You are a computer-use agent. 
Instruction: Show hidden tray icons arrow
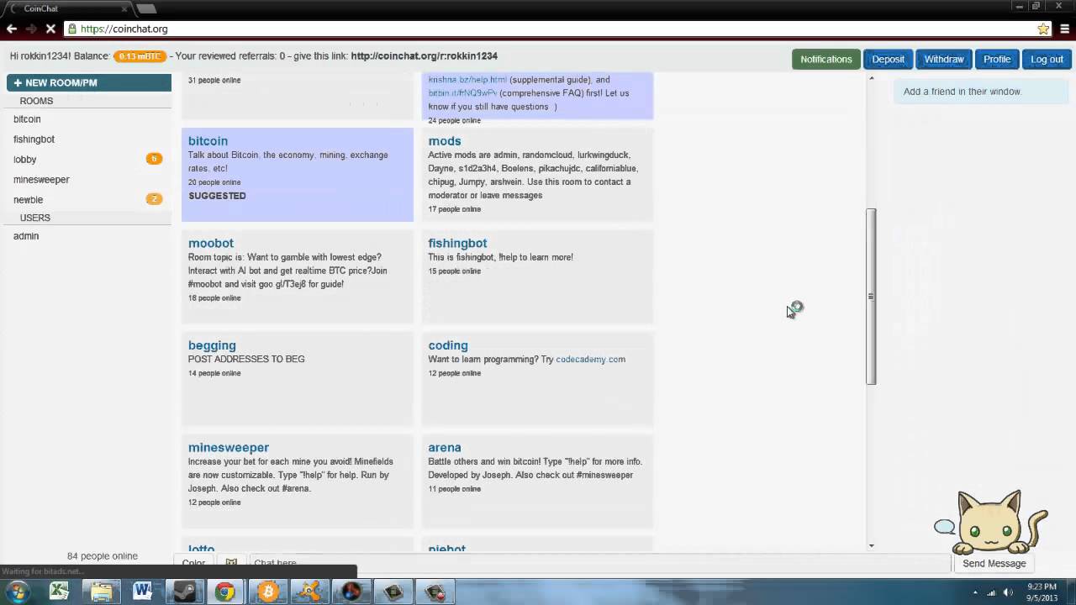click(975, 592)
